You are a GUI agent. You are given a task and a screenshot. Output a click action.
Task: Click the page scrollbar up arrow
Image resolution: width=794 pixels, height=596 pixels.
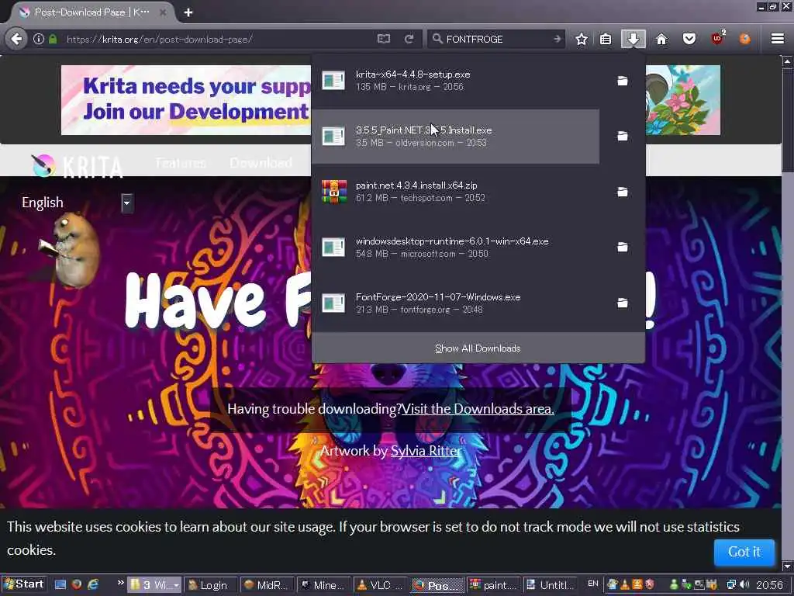tap(787, 61)
